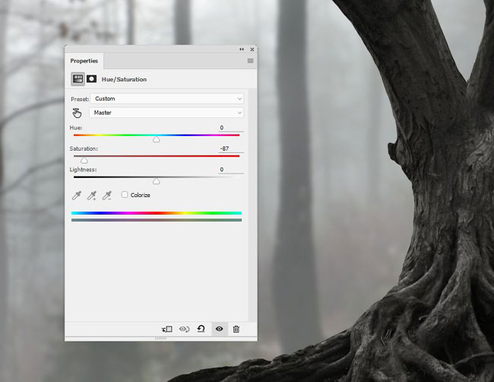Click the panel bottom resize grip
Screen dimensions: 494x382
point(160,339)
